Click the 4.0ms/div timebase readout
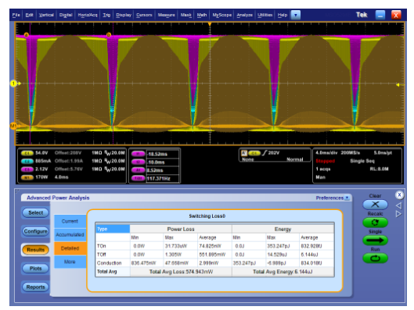414x310 pixels. click(327, 153)
